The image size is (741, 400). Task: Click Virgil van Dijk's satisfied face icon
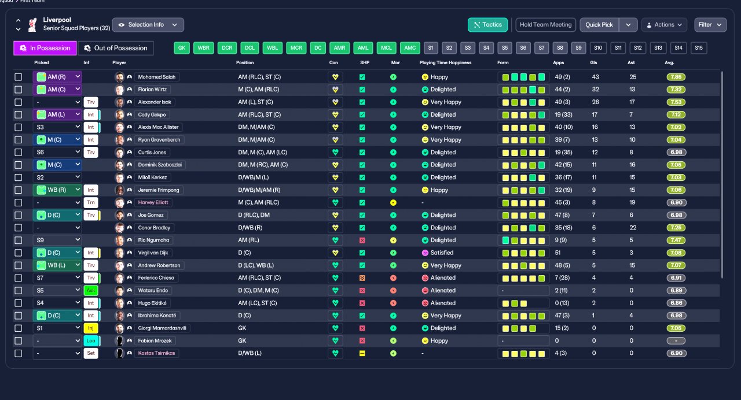pyautogui.click(x=425, y=253)
